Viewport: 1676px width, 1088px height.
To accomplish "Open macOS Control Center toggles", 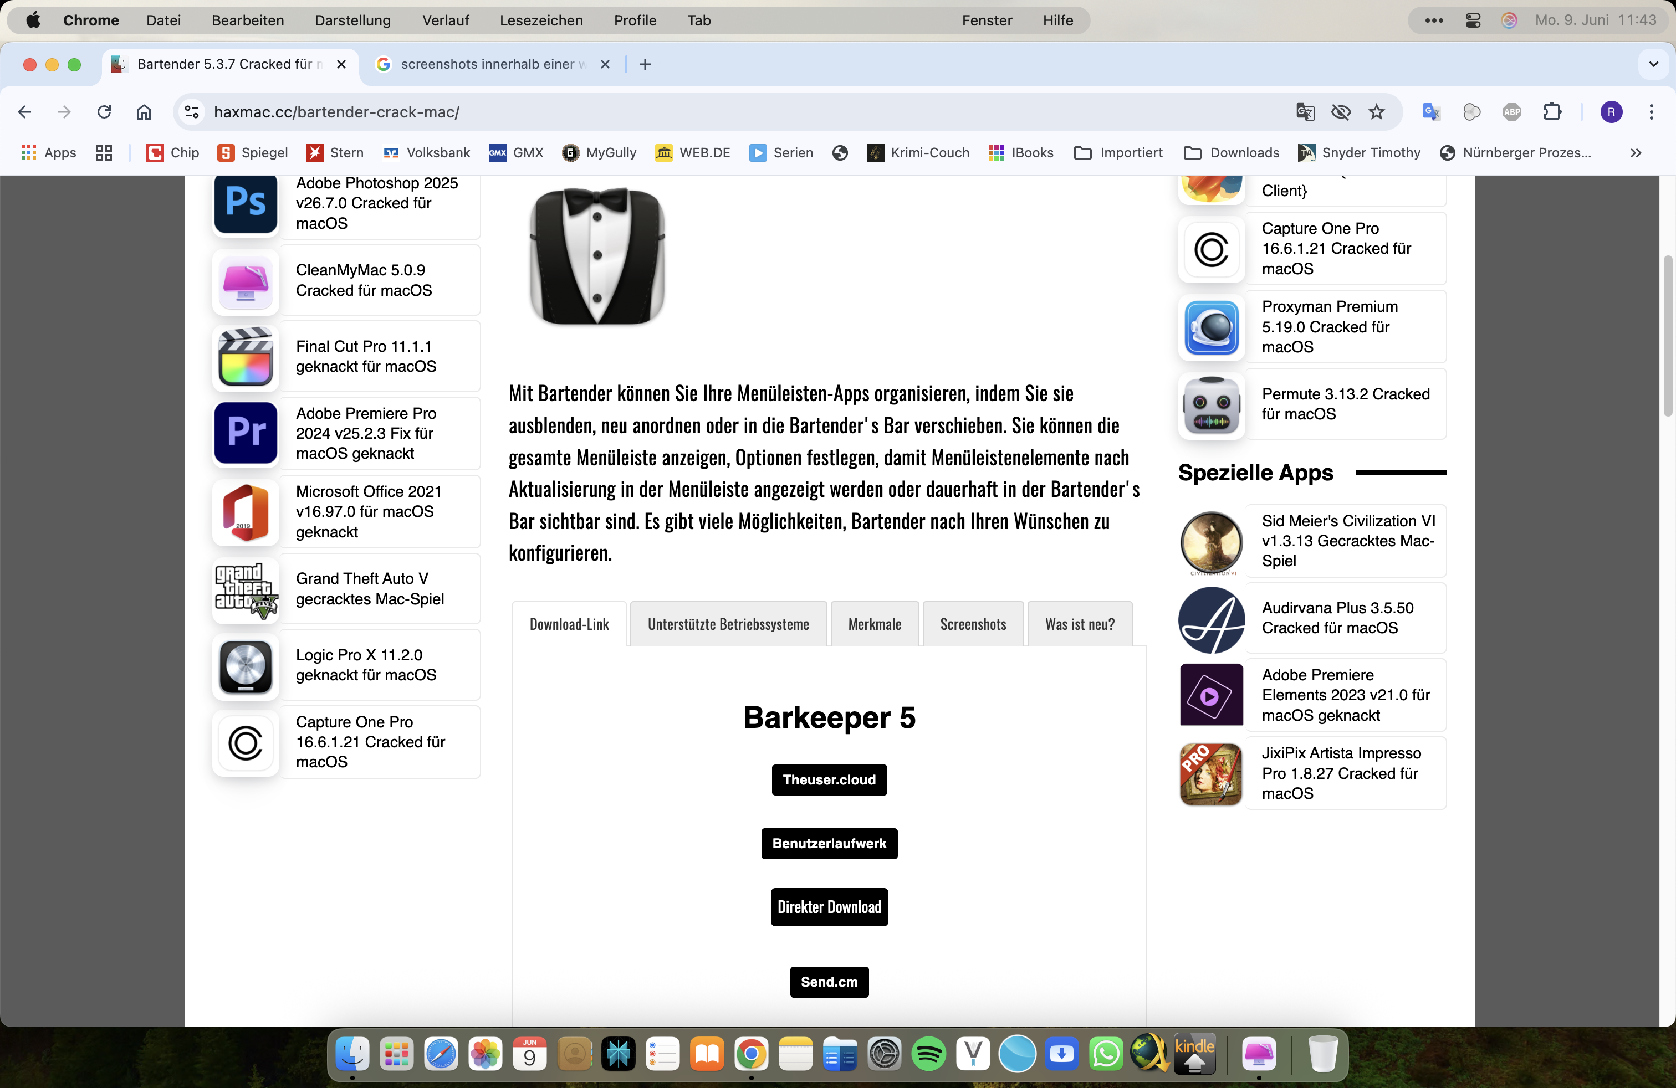I will pyautogui.click(x=1473, y=20).
